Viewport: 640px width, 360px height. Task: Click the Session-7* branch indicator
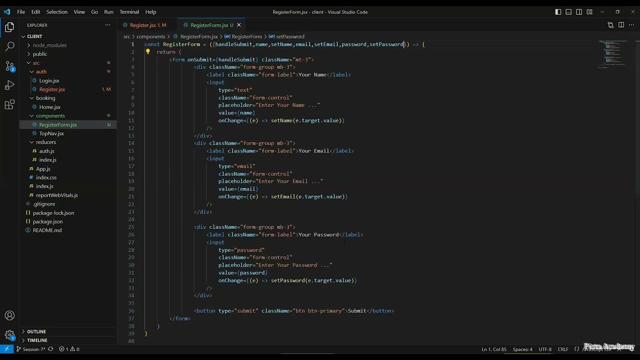(31, 349)
